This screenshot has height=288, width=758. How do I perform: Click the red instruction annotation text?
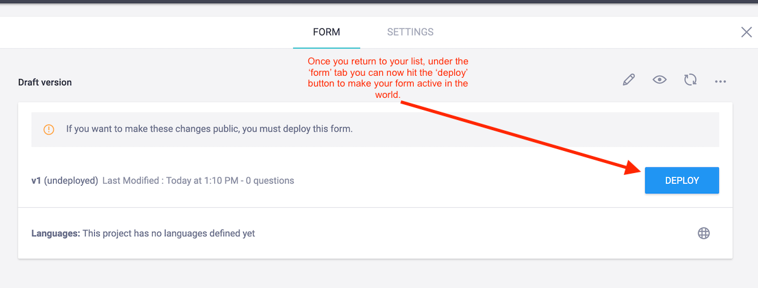(388, 78)
